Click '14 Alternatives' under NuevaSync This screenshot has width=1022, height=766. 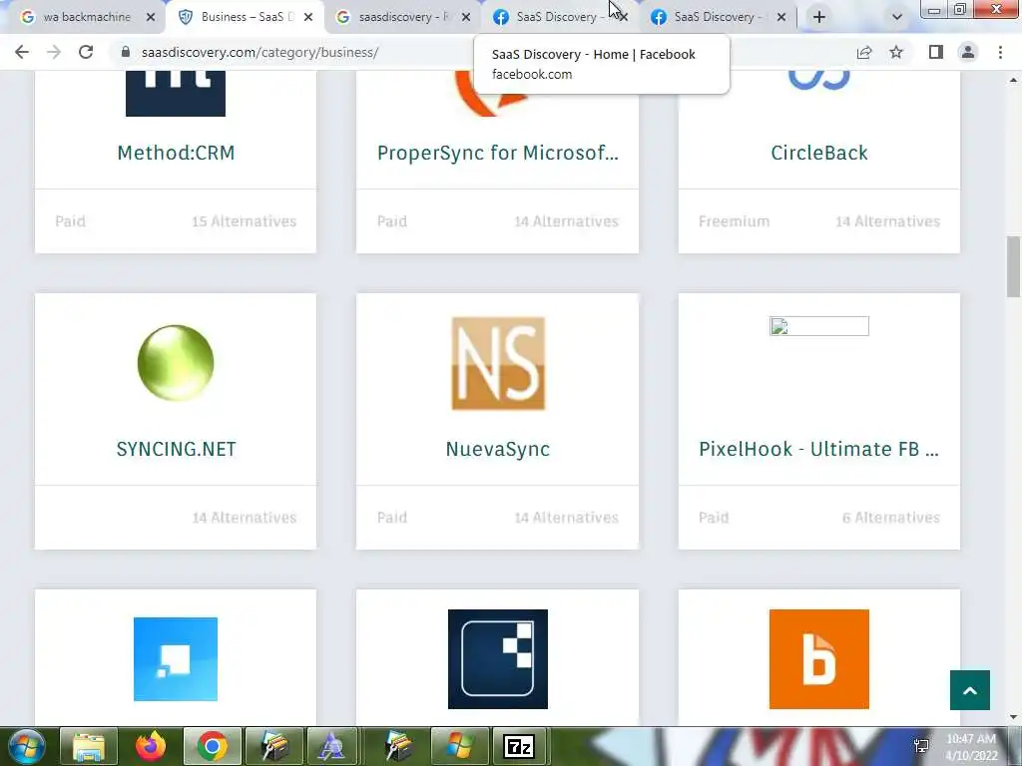click(567, 518)
